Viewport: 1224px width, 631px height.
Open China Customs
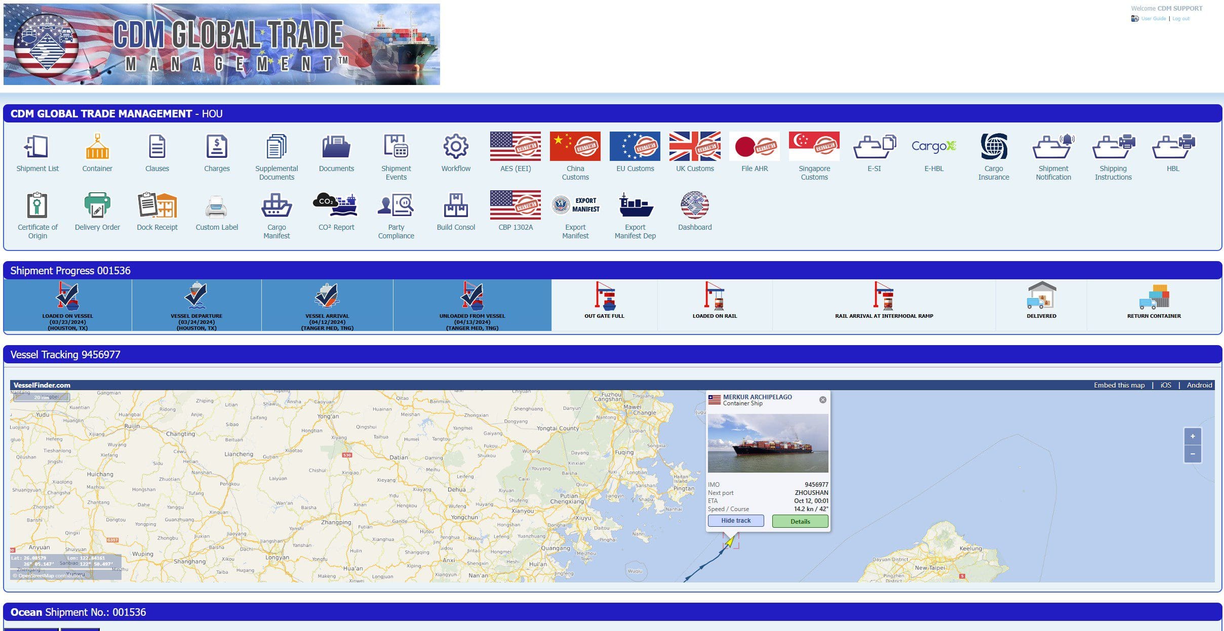(x=575, y=146)
